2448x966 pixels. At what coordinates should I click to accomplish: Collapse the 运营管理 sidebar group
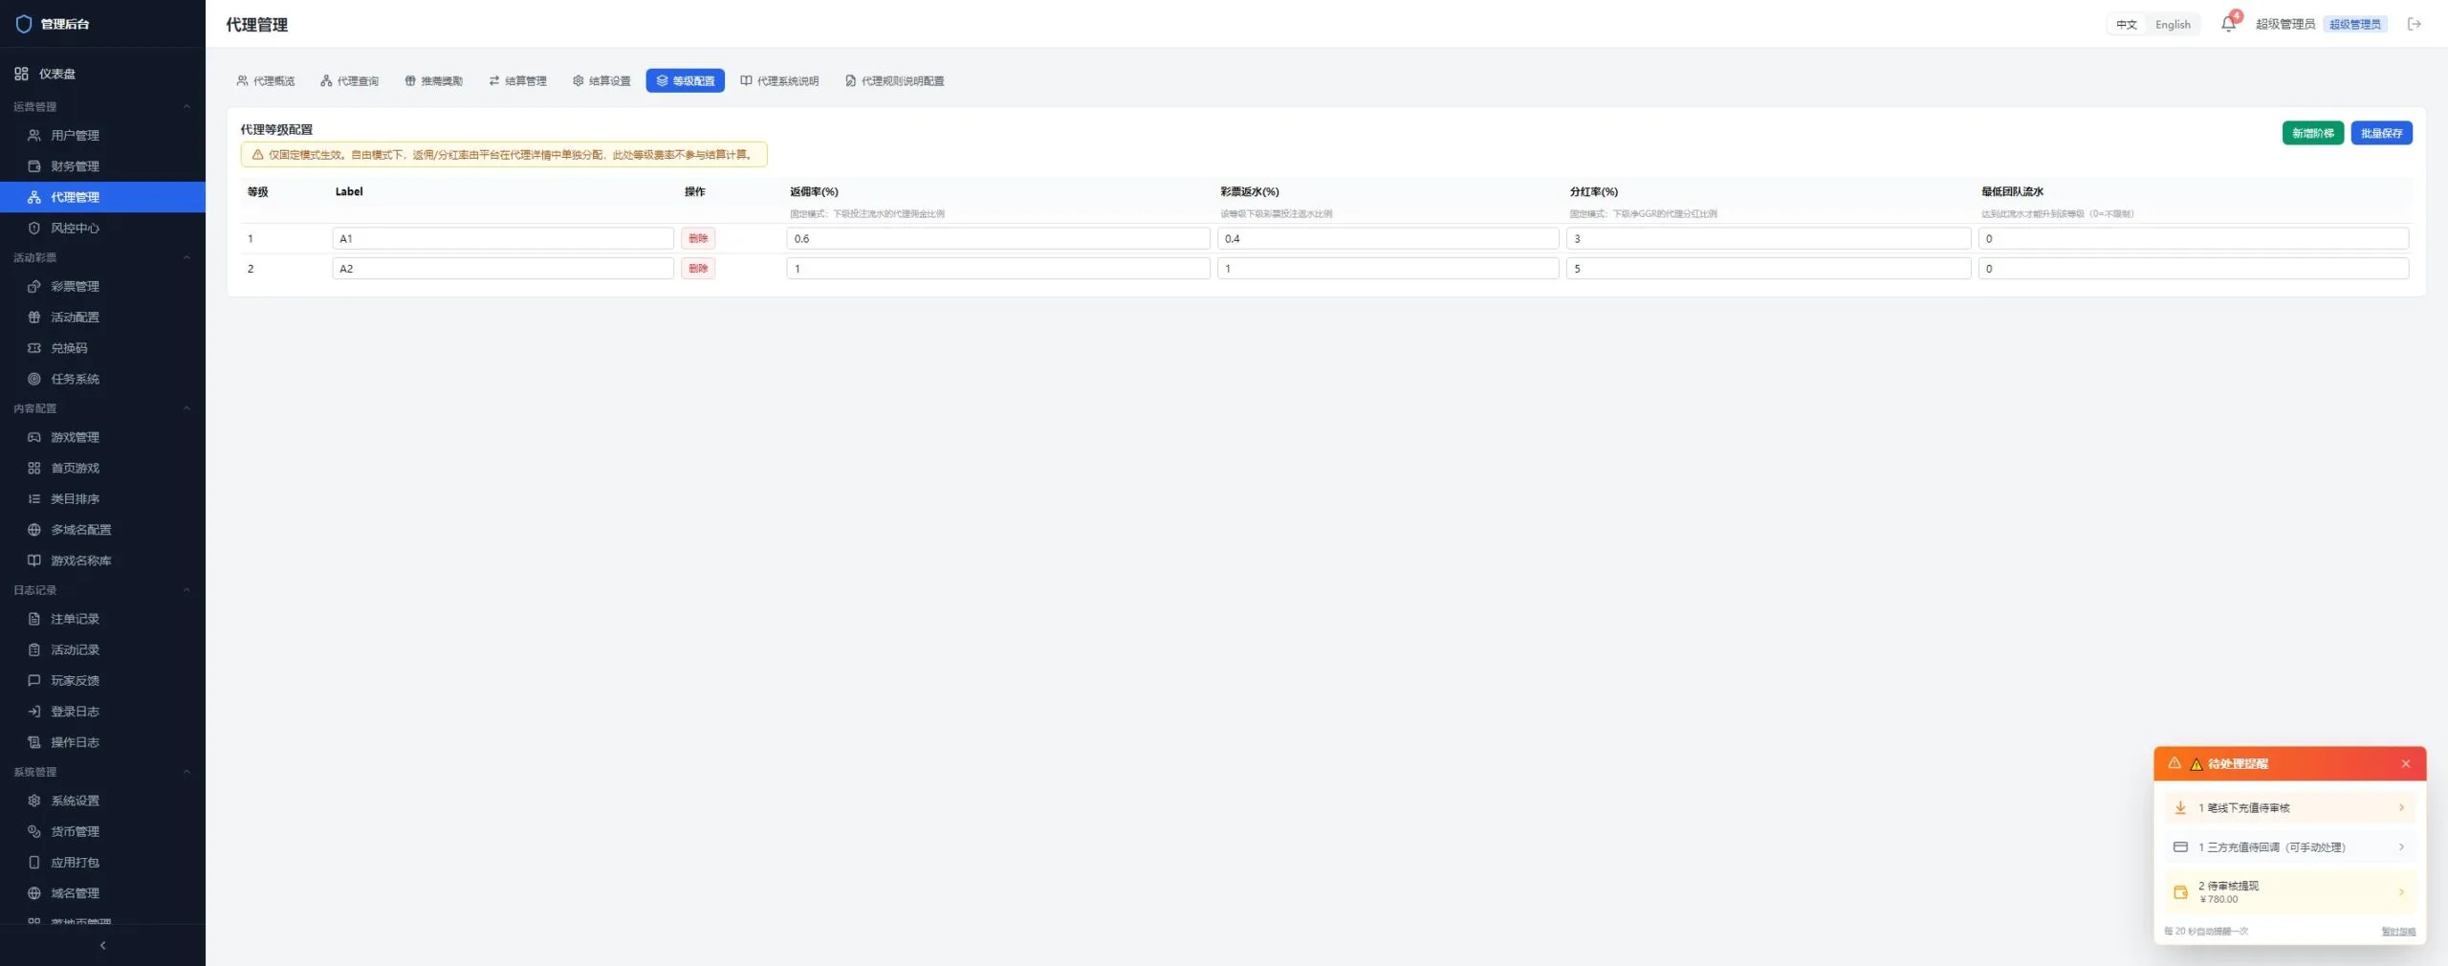[102, 106]
